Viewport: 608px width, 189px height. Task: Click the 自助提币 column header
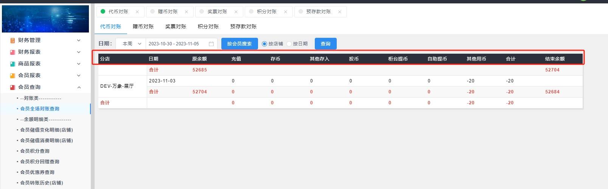tap(437, 59)
